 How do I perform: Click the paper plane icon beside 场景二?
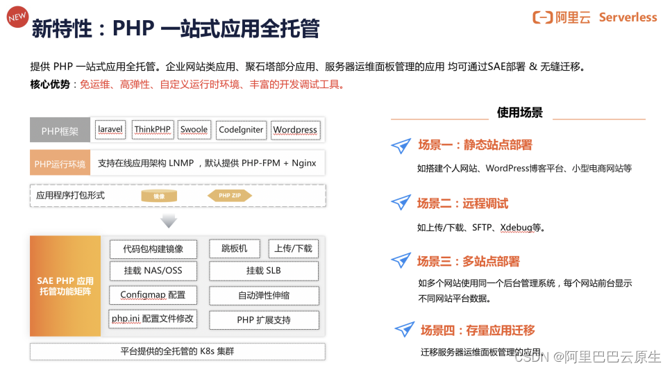[x=401, y=203]
